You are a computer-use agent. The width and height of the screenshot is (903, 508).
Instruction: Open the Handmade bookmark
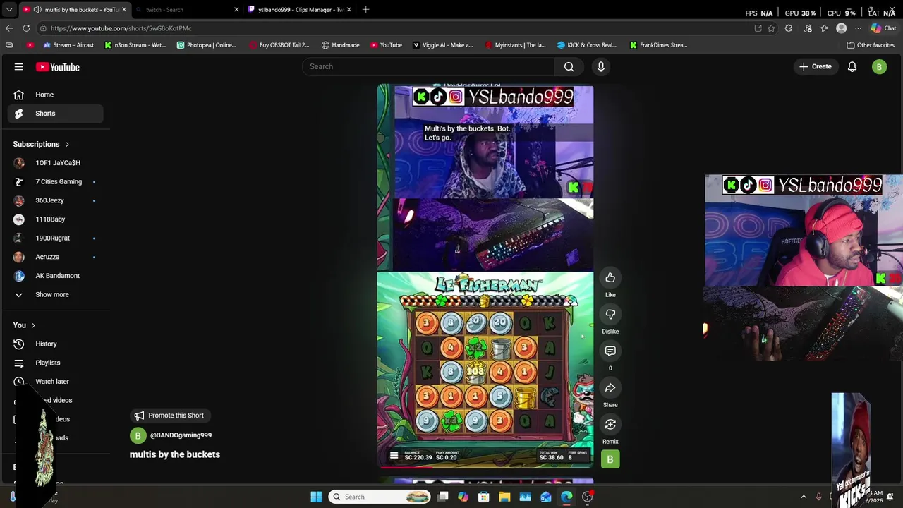(340, 45)
